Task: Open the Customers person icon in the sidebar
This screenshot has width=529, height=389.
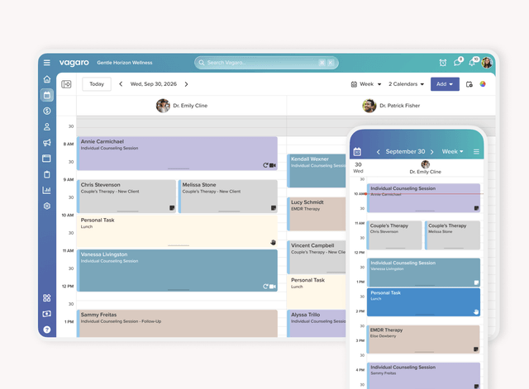Action: (47, 126)
